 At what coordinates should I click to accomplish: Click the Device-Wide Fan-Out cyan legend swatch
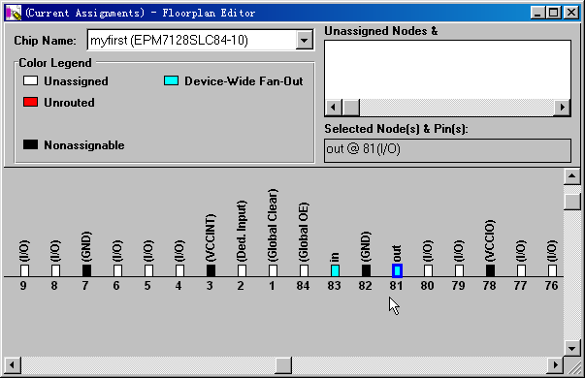click(171, 80)
